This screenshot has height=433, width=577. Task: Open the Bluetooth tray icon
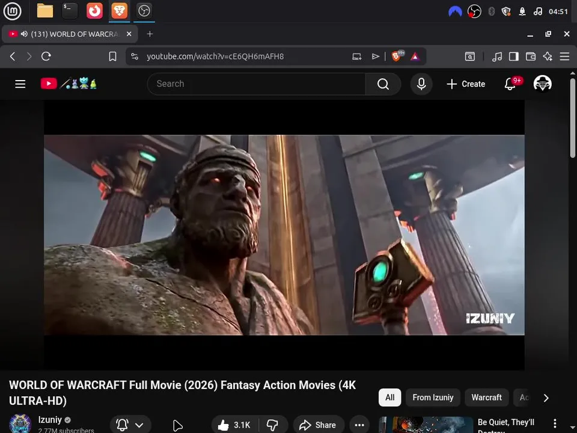click(491, 11)
